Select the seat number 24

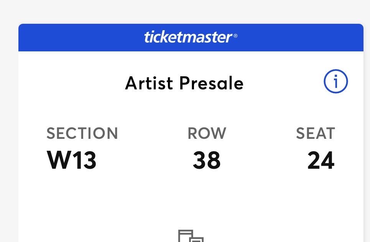tap(321, 160)
